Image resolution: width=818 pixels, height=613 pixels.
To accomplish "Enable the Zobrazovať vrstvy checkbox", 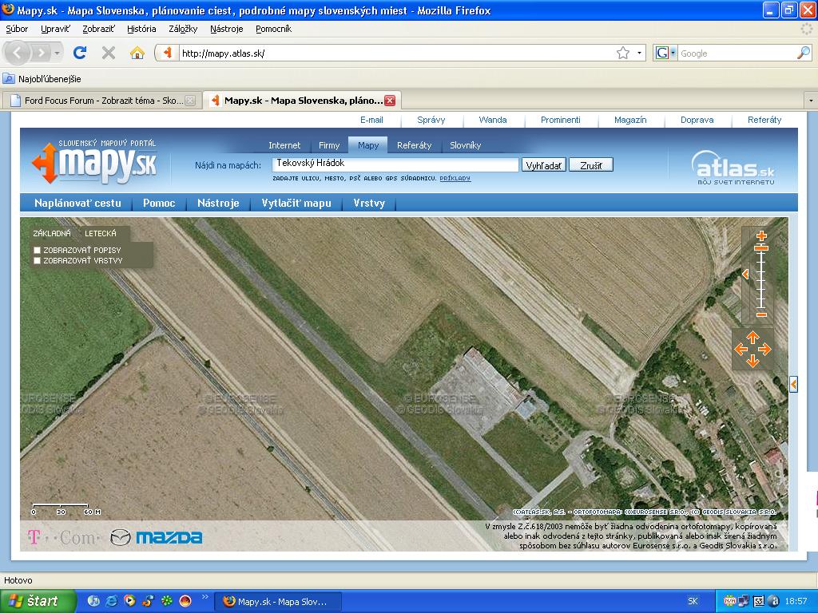I will (37, 260).
